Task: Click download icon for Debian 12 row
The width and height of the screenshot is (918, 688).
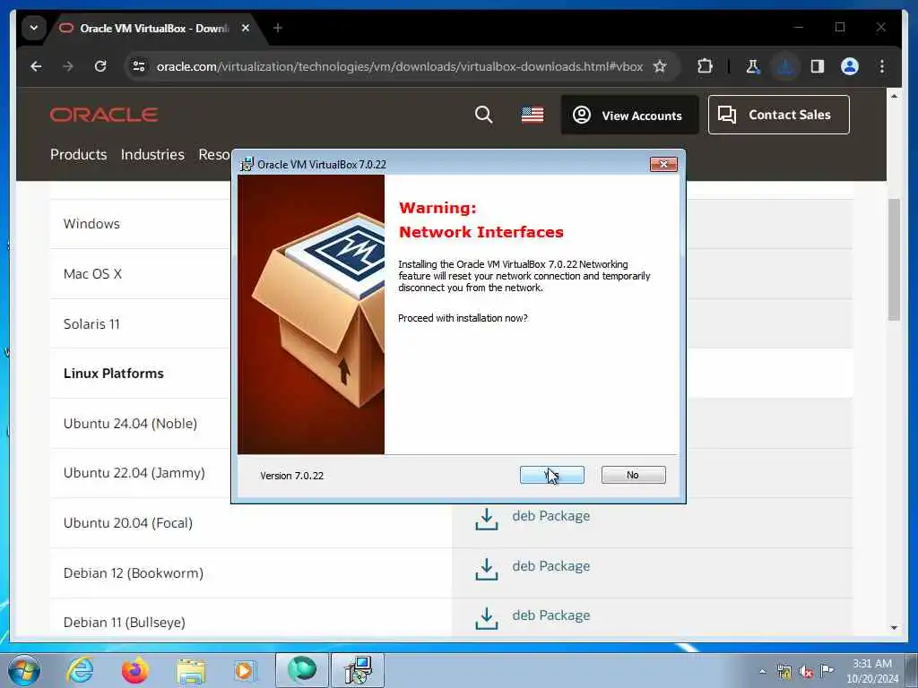Action: pos(487,569)
